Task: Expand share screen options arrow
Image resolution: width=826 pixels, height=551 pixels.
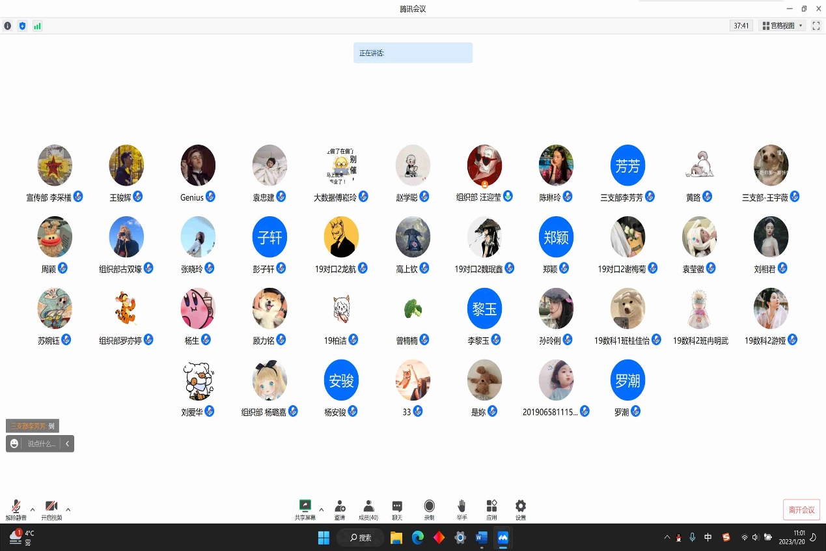Action: 321,509
